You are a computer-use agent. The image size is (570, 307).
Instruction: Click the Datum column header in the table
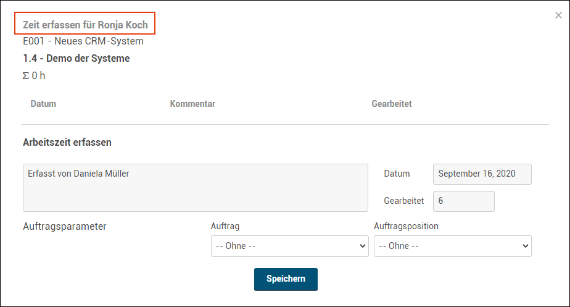pyautogui.click(x=43, y=104)
